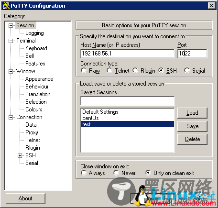Choose Always for close window on exit
Viewport: 218px width, 208px height.
(x=84, y=173)
